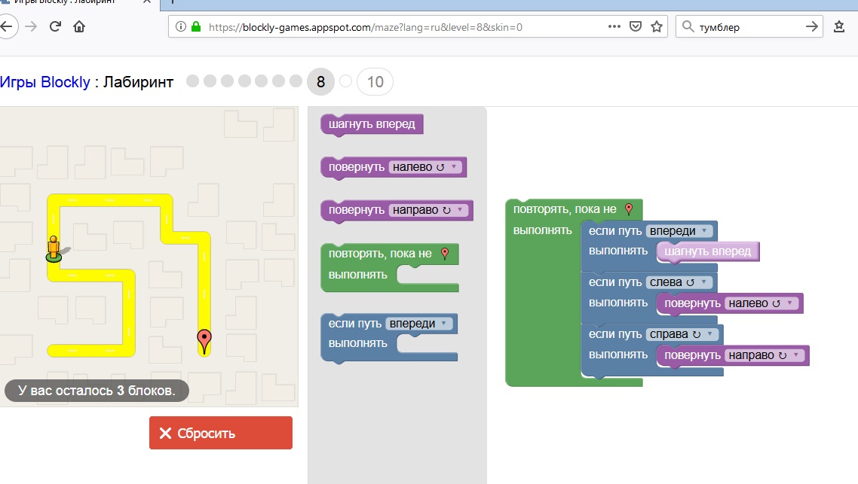
Task: Go to maze level 3 dot
Action: pos(228,81)
